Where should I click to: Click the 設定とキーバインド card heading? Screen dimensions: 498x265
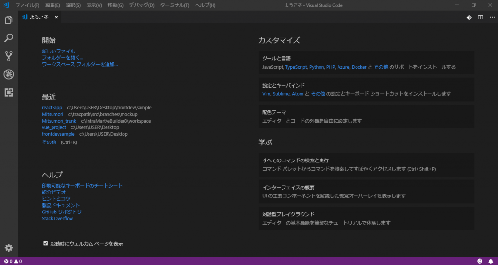[284, 86]
